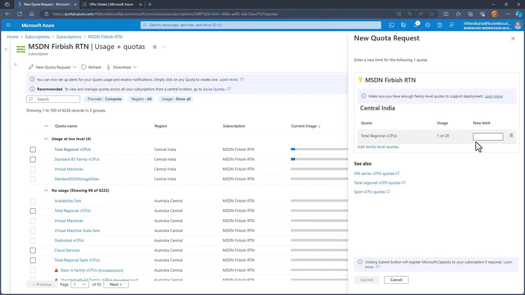Viewport: 525px width, 295px height.
Task: Click the Cancel button
Action: click(396, 280)
